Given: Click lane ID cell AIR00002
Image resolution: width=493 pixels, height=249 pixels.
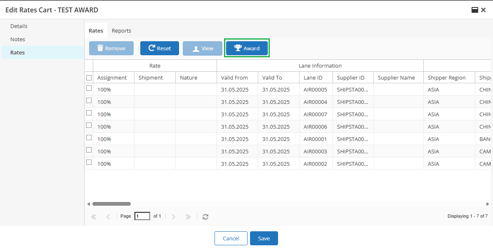Looking at the screenshot, I should point(316,164).
